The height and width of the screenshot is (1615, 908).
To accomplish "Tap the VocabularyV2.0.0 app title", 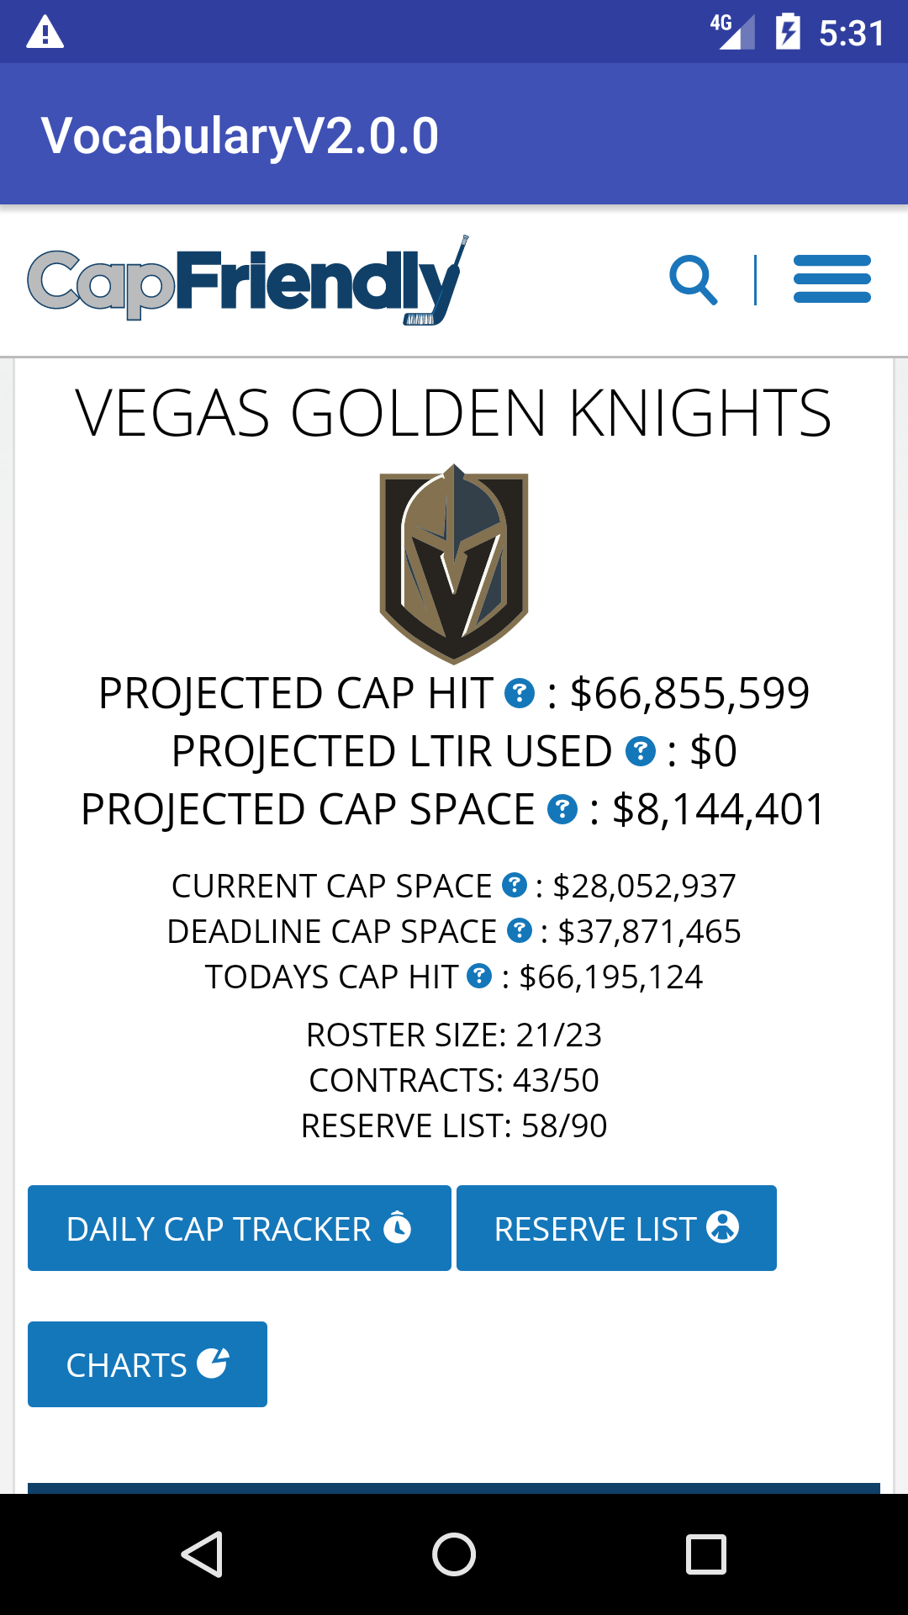I will pos(240,135).
